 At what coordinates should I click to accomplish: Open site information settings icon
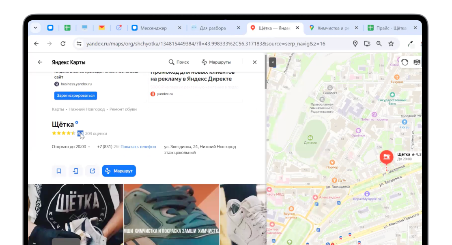[79, 44]
